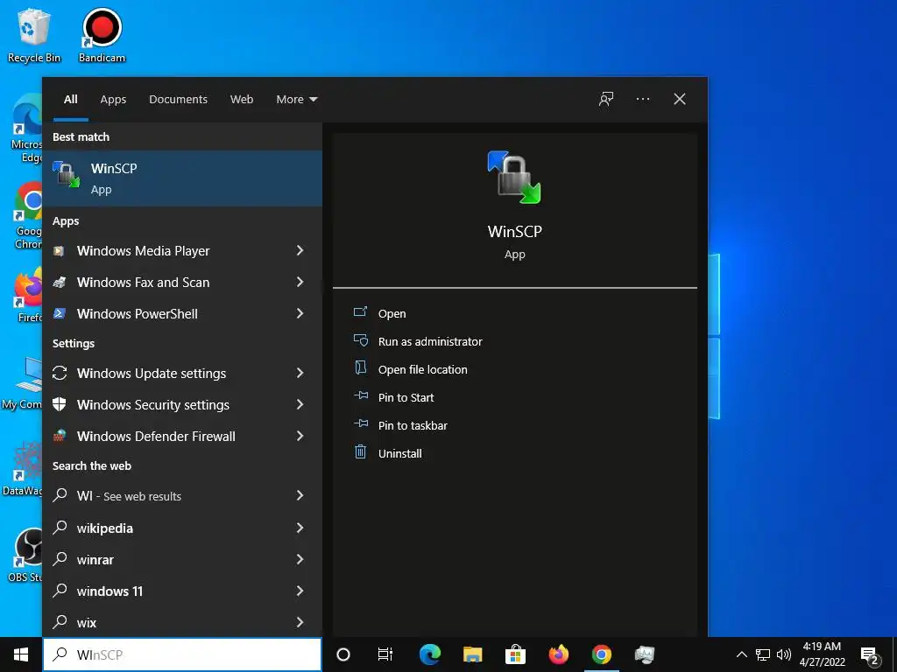The height and width of the screenshot is (672, 897).
Task: Select Uninstall for WinSCP
Action: (399, 453)
